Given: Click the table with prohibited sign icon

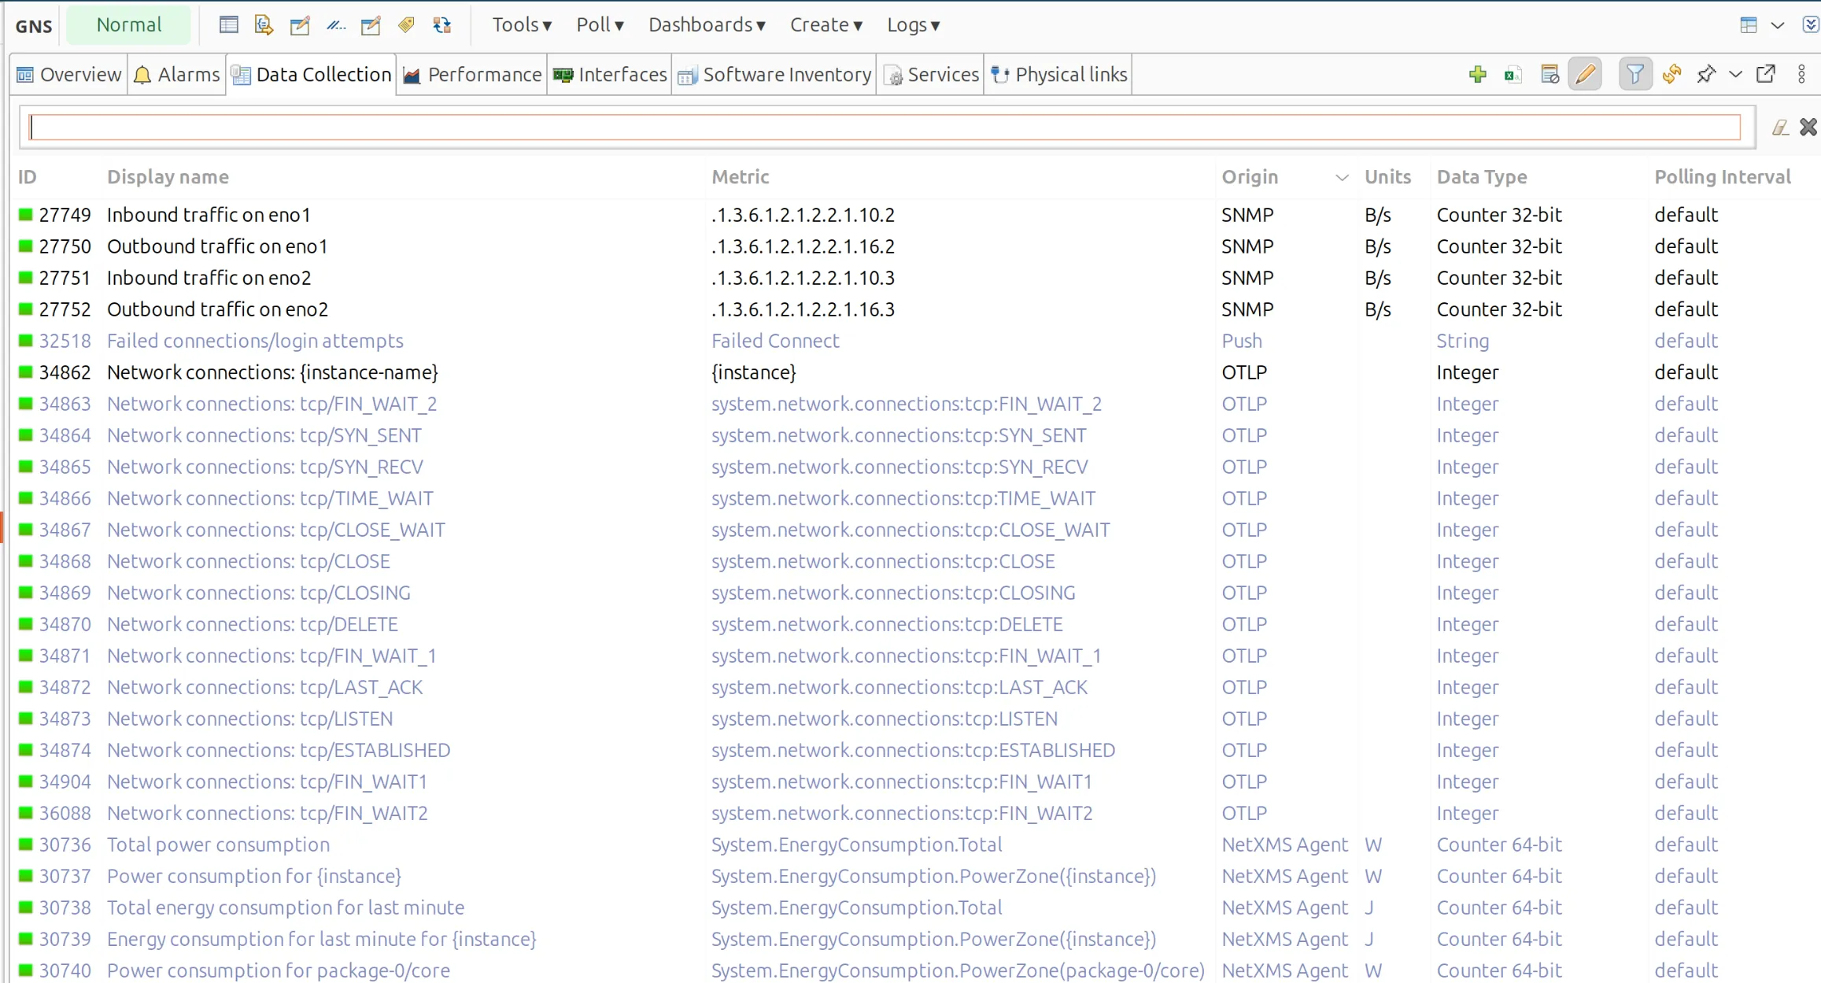Looking at the screenshot, I should pyautogui.click(x=1550, y=75).
